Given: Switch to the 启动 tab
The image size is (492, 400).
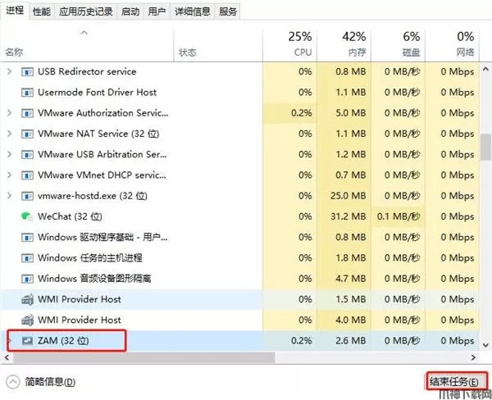Looking at the screenshot, I should pos(130,12).
